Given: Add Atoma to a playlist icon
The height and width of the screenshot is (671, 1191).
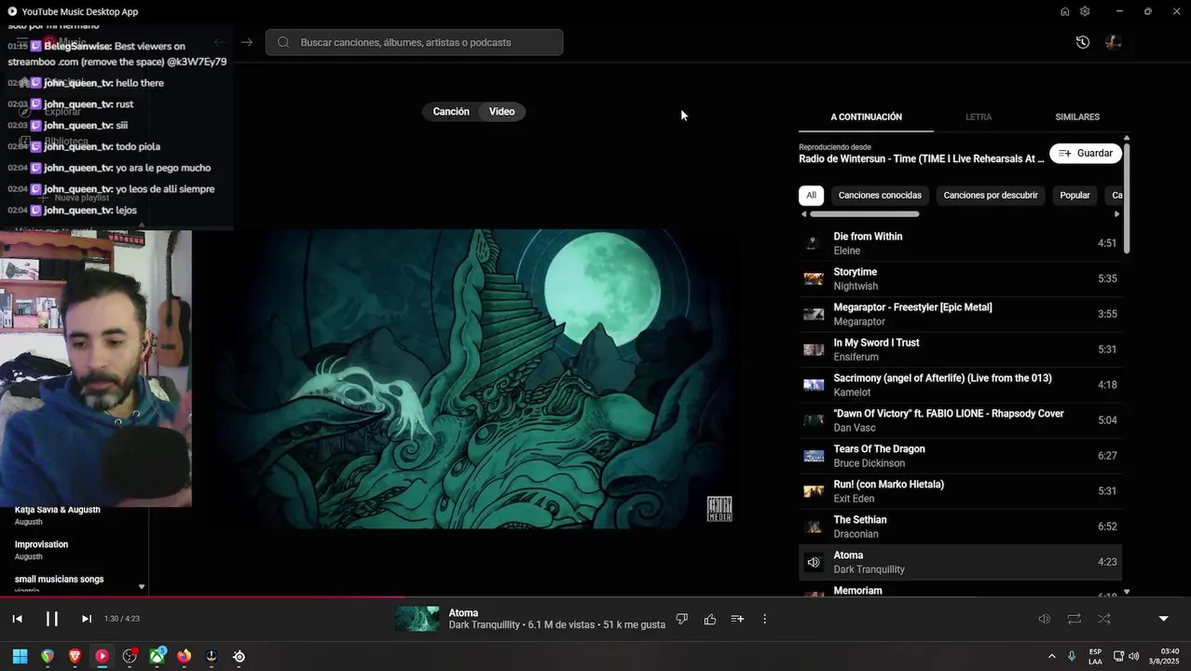Looking at the screenshot, I should point(737,619).
